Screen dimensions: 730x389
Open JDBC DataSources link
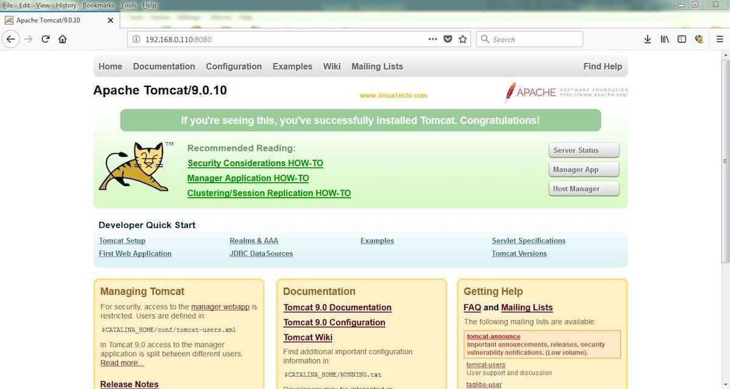[x=261, y=253]
